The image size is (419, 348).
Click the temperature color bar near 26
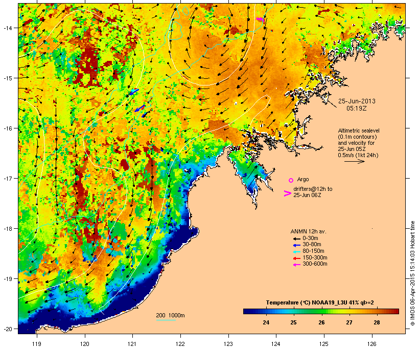coord(321,311)
